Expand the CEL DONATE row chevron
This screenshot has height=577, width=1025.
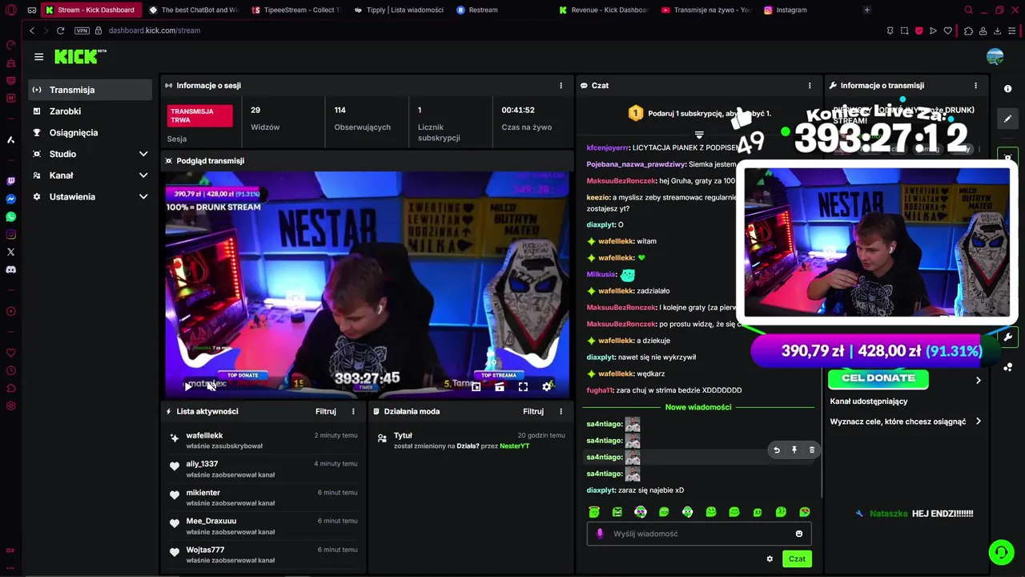(x=978, y=380)
